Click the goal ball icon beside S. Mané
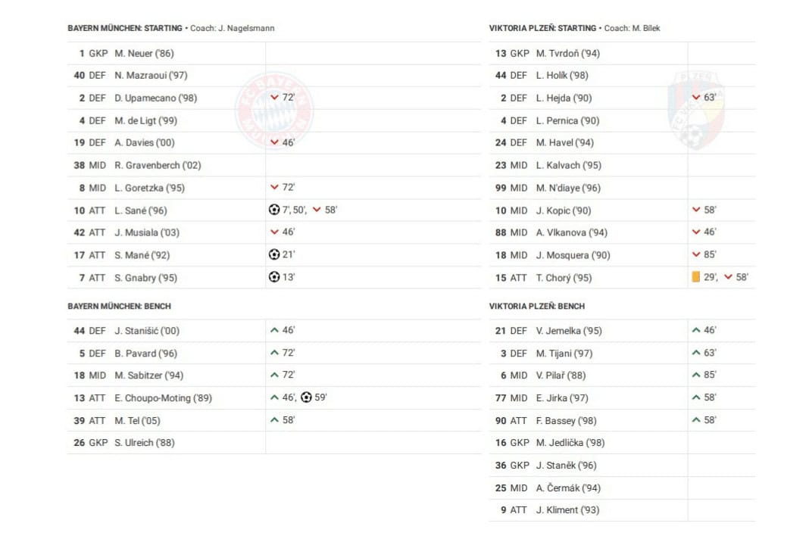The width and height of the screenshot is (809, 539). click(274, 255)
